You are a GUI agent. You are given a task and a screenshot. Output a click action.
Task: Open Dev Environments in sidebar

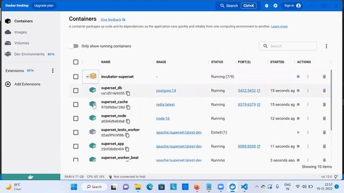click(x=30, y=54)
